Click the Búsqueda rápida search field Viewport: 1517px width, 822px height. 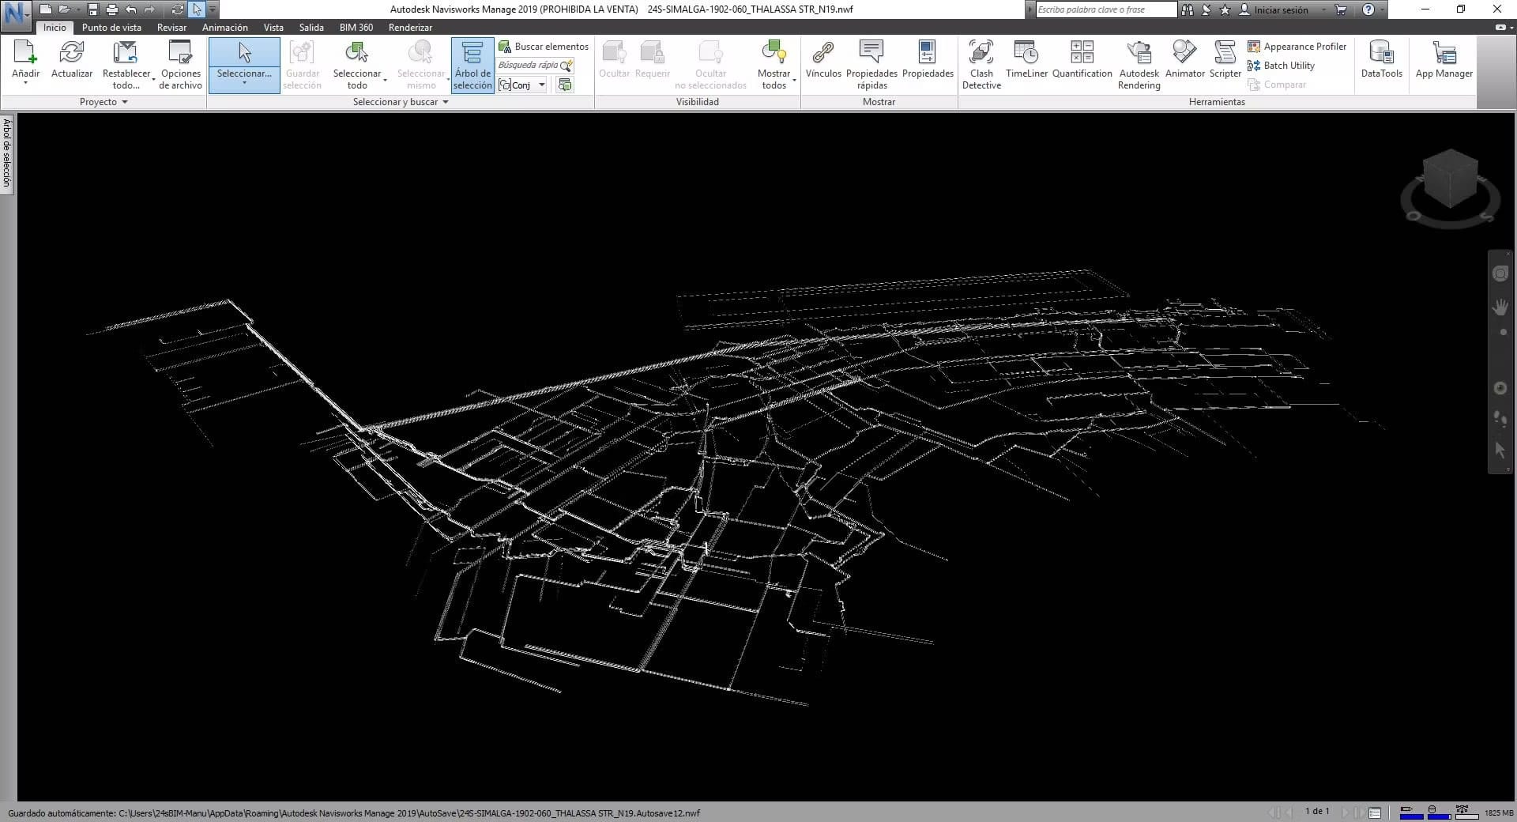(528, 66)
